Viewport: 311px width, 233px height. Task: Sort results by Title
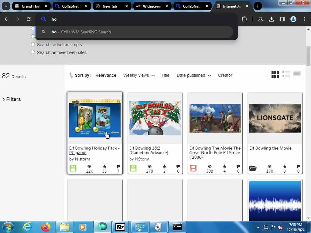pyautogui.click(x=165, y=75)
